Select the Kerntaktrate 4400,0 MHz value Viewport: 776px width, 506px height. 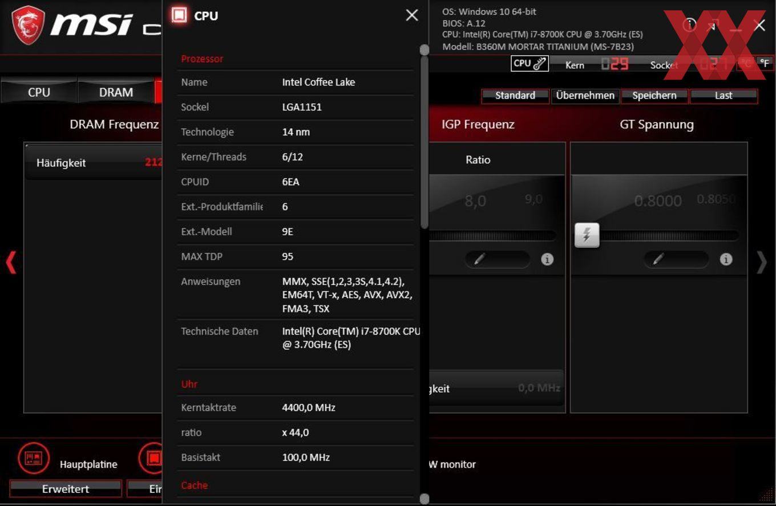309,408
